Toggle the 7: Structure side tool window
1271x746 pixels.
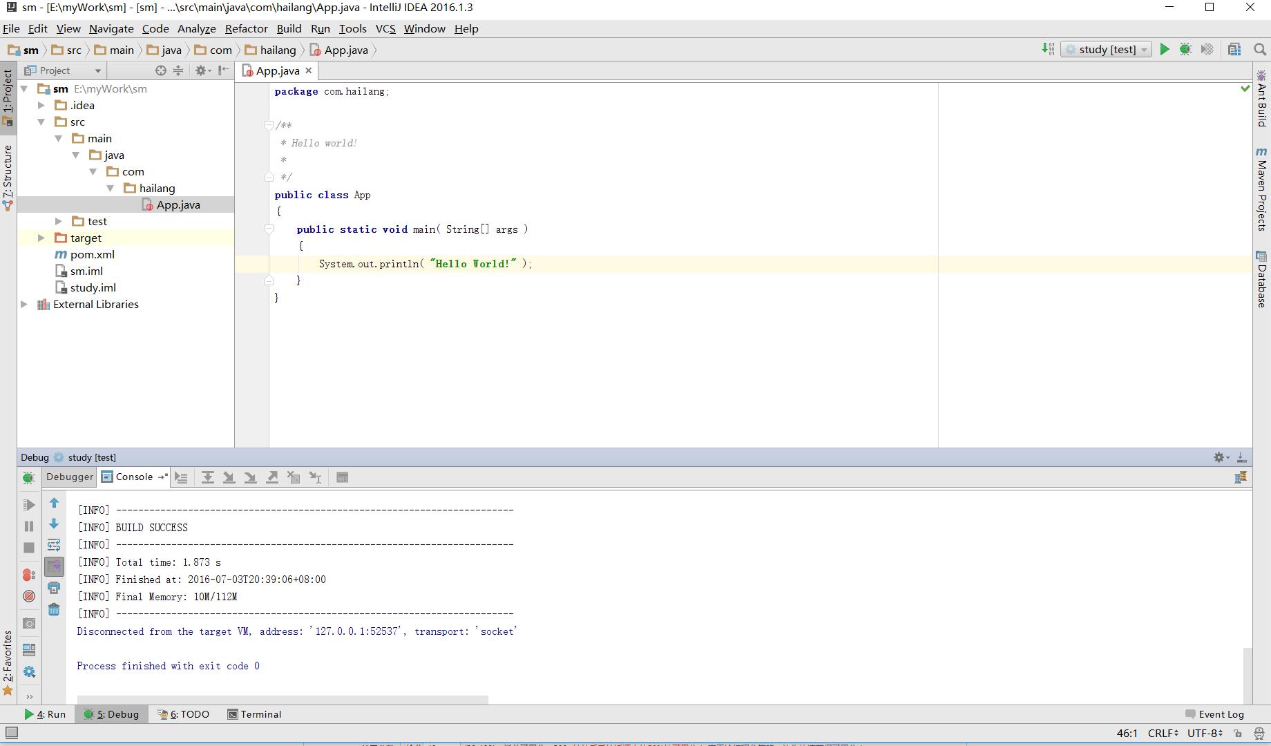coord(8,177)
